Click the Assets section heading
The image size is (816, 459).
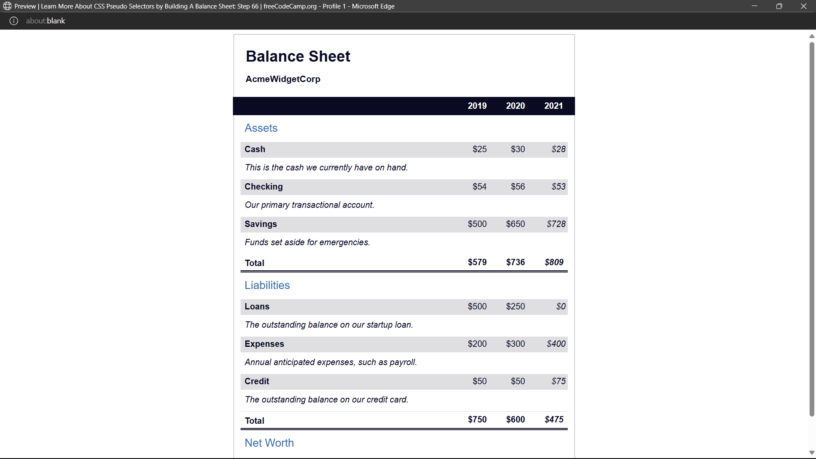(x=261, y=128)
